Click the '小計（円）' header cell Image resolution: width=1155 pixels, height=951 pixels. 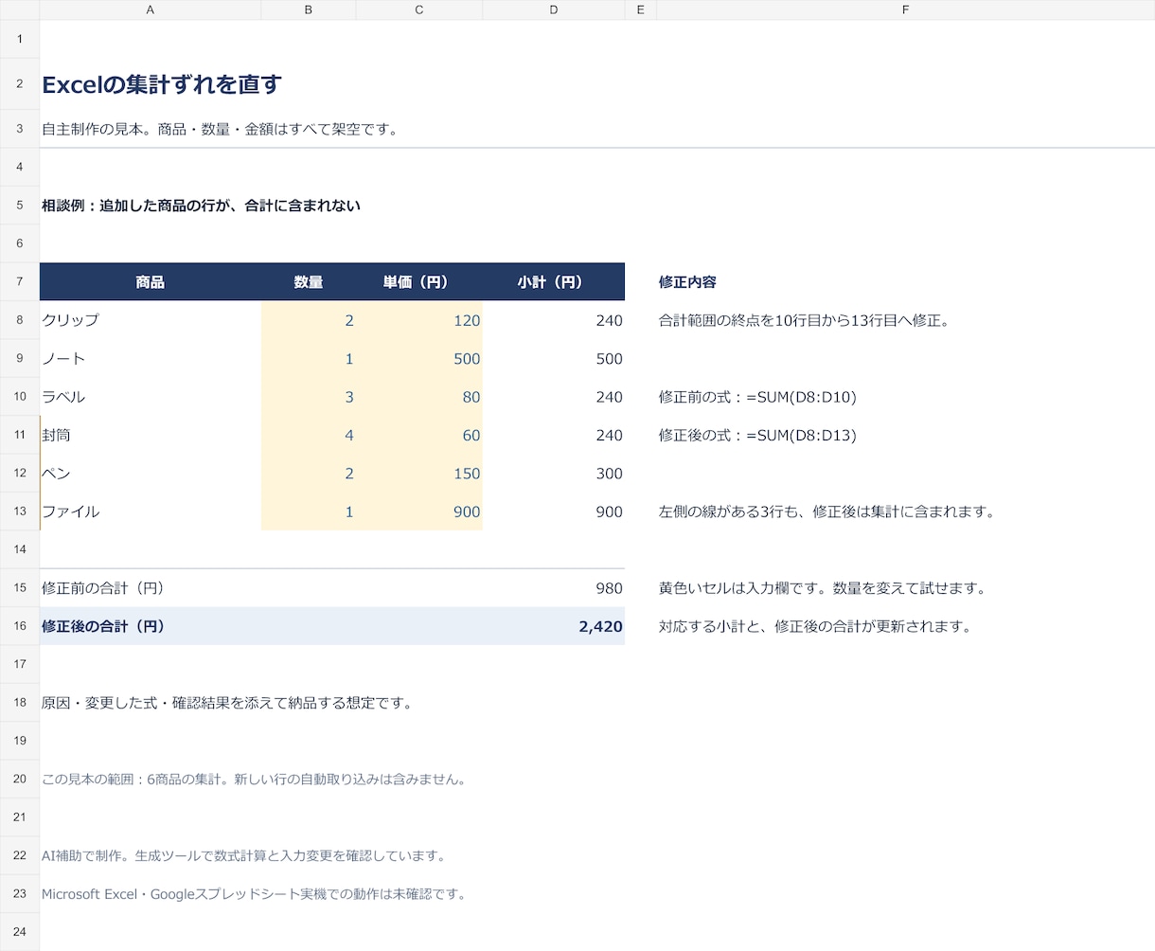coord(554,282)
